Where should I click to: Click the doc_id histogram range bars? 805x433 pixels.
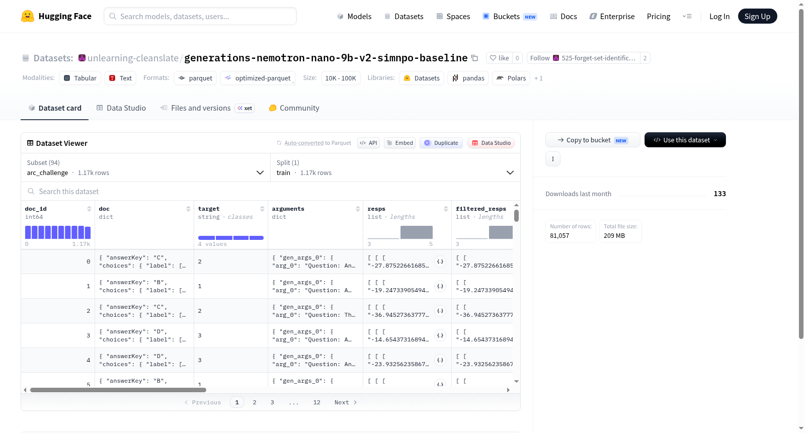pyautogui.click(x=58, y=232)
